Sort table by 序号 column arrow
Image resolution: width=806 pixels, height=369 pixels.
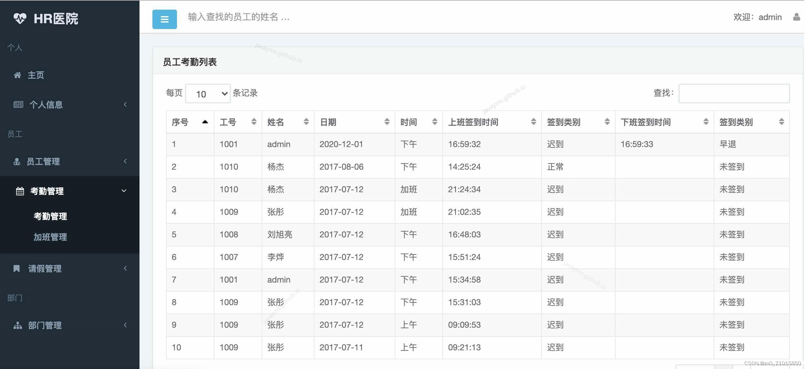pyautogui.click(x=205, y=122)
